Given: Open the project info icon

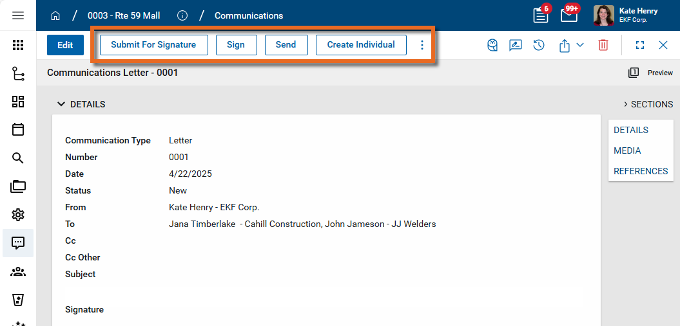Looking at the screenshot, I should (x=182, y=15).
